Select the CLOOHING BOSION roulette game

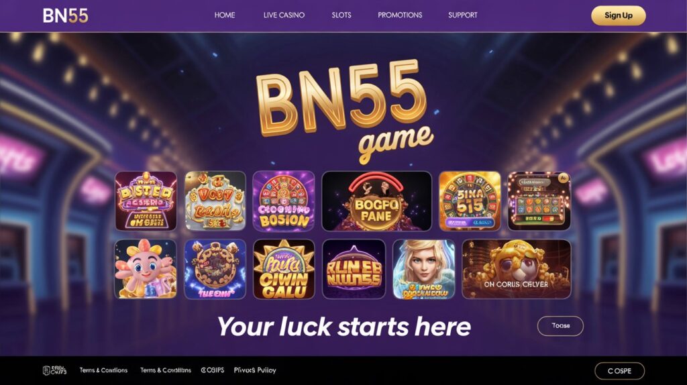coord(284,201)
